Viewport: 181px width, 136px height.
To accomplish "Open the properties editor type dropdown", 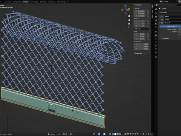I will [x=157, y=5].
